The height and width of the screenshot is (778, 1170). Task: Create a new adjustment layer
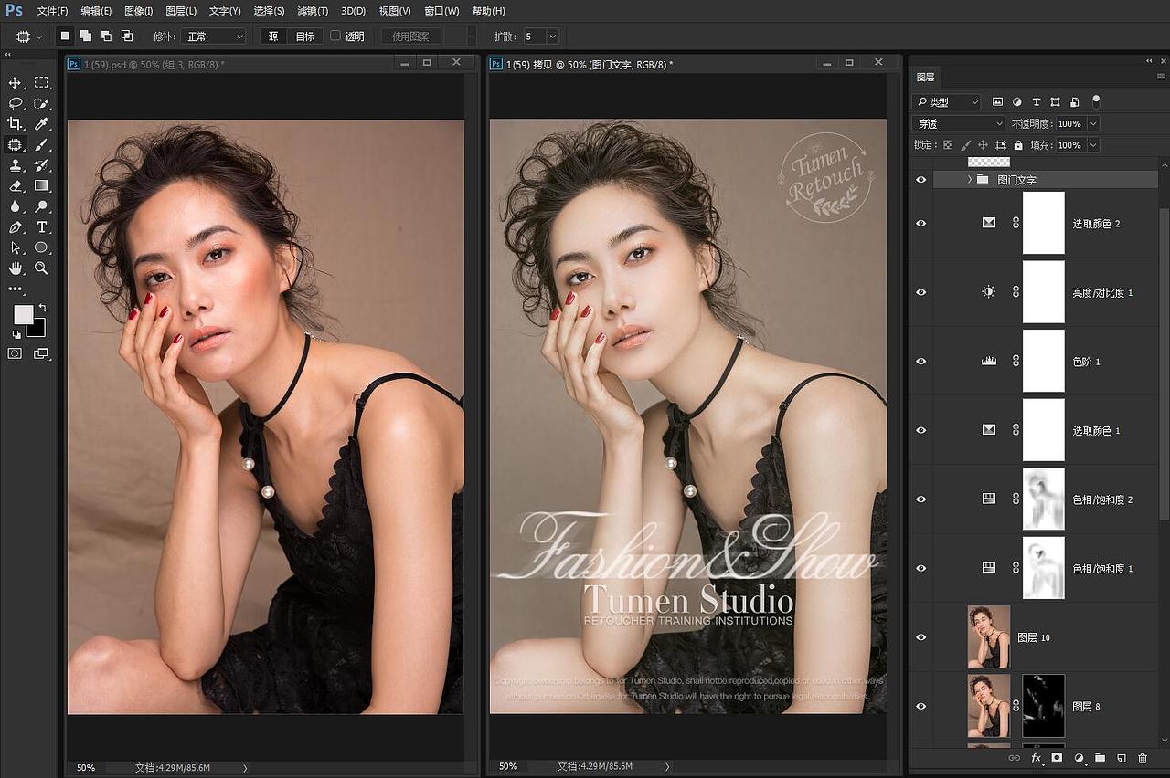(1079, 758)
